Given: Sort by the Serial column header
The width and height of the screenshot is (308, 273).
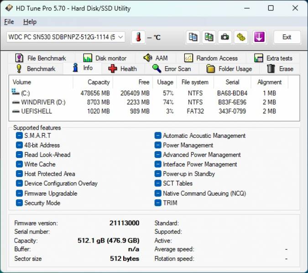Looking at the screenshot, I should [232, 82].
